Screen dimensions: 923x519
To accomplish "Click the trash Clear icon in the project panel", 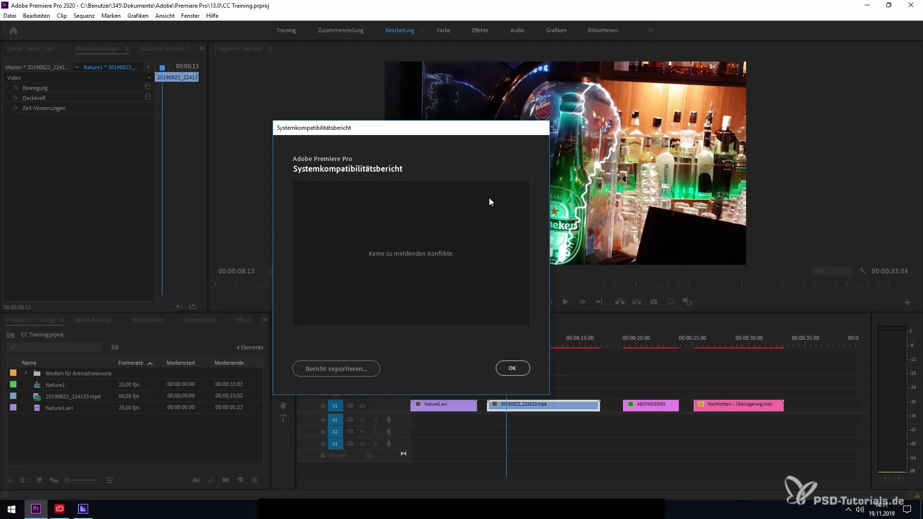I will click(x=255, y=480).
